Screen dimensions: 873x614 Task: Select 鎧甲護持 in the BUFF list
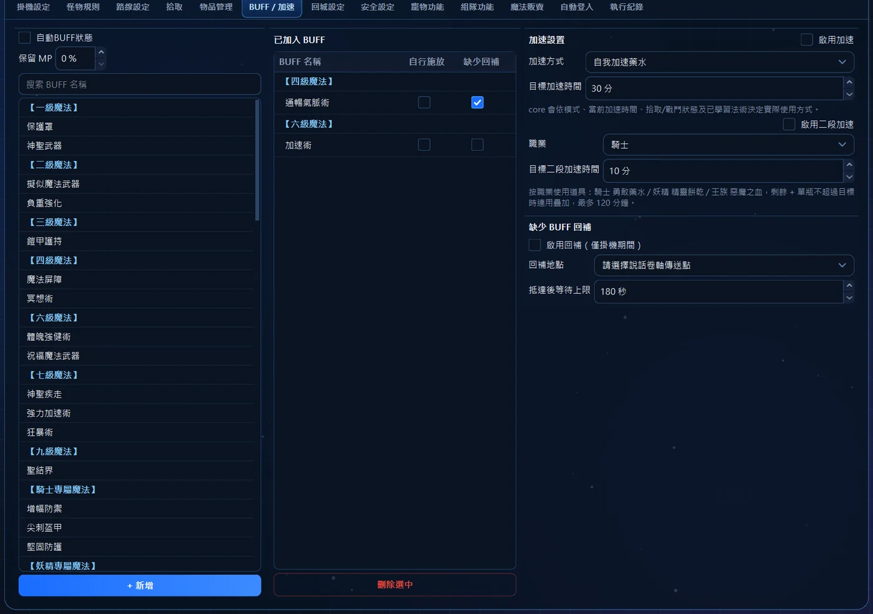coord(137,241)
